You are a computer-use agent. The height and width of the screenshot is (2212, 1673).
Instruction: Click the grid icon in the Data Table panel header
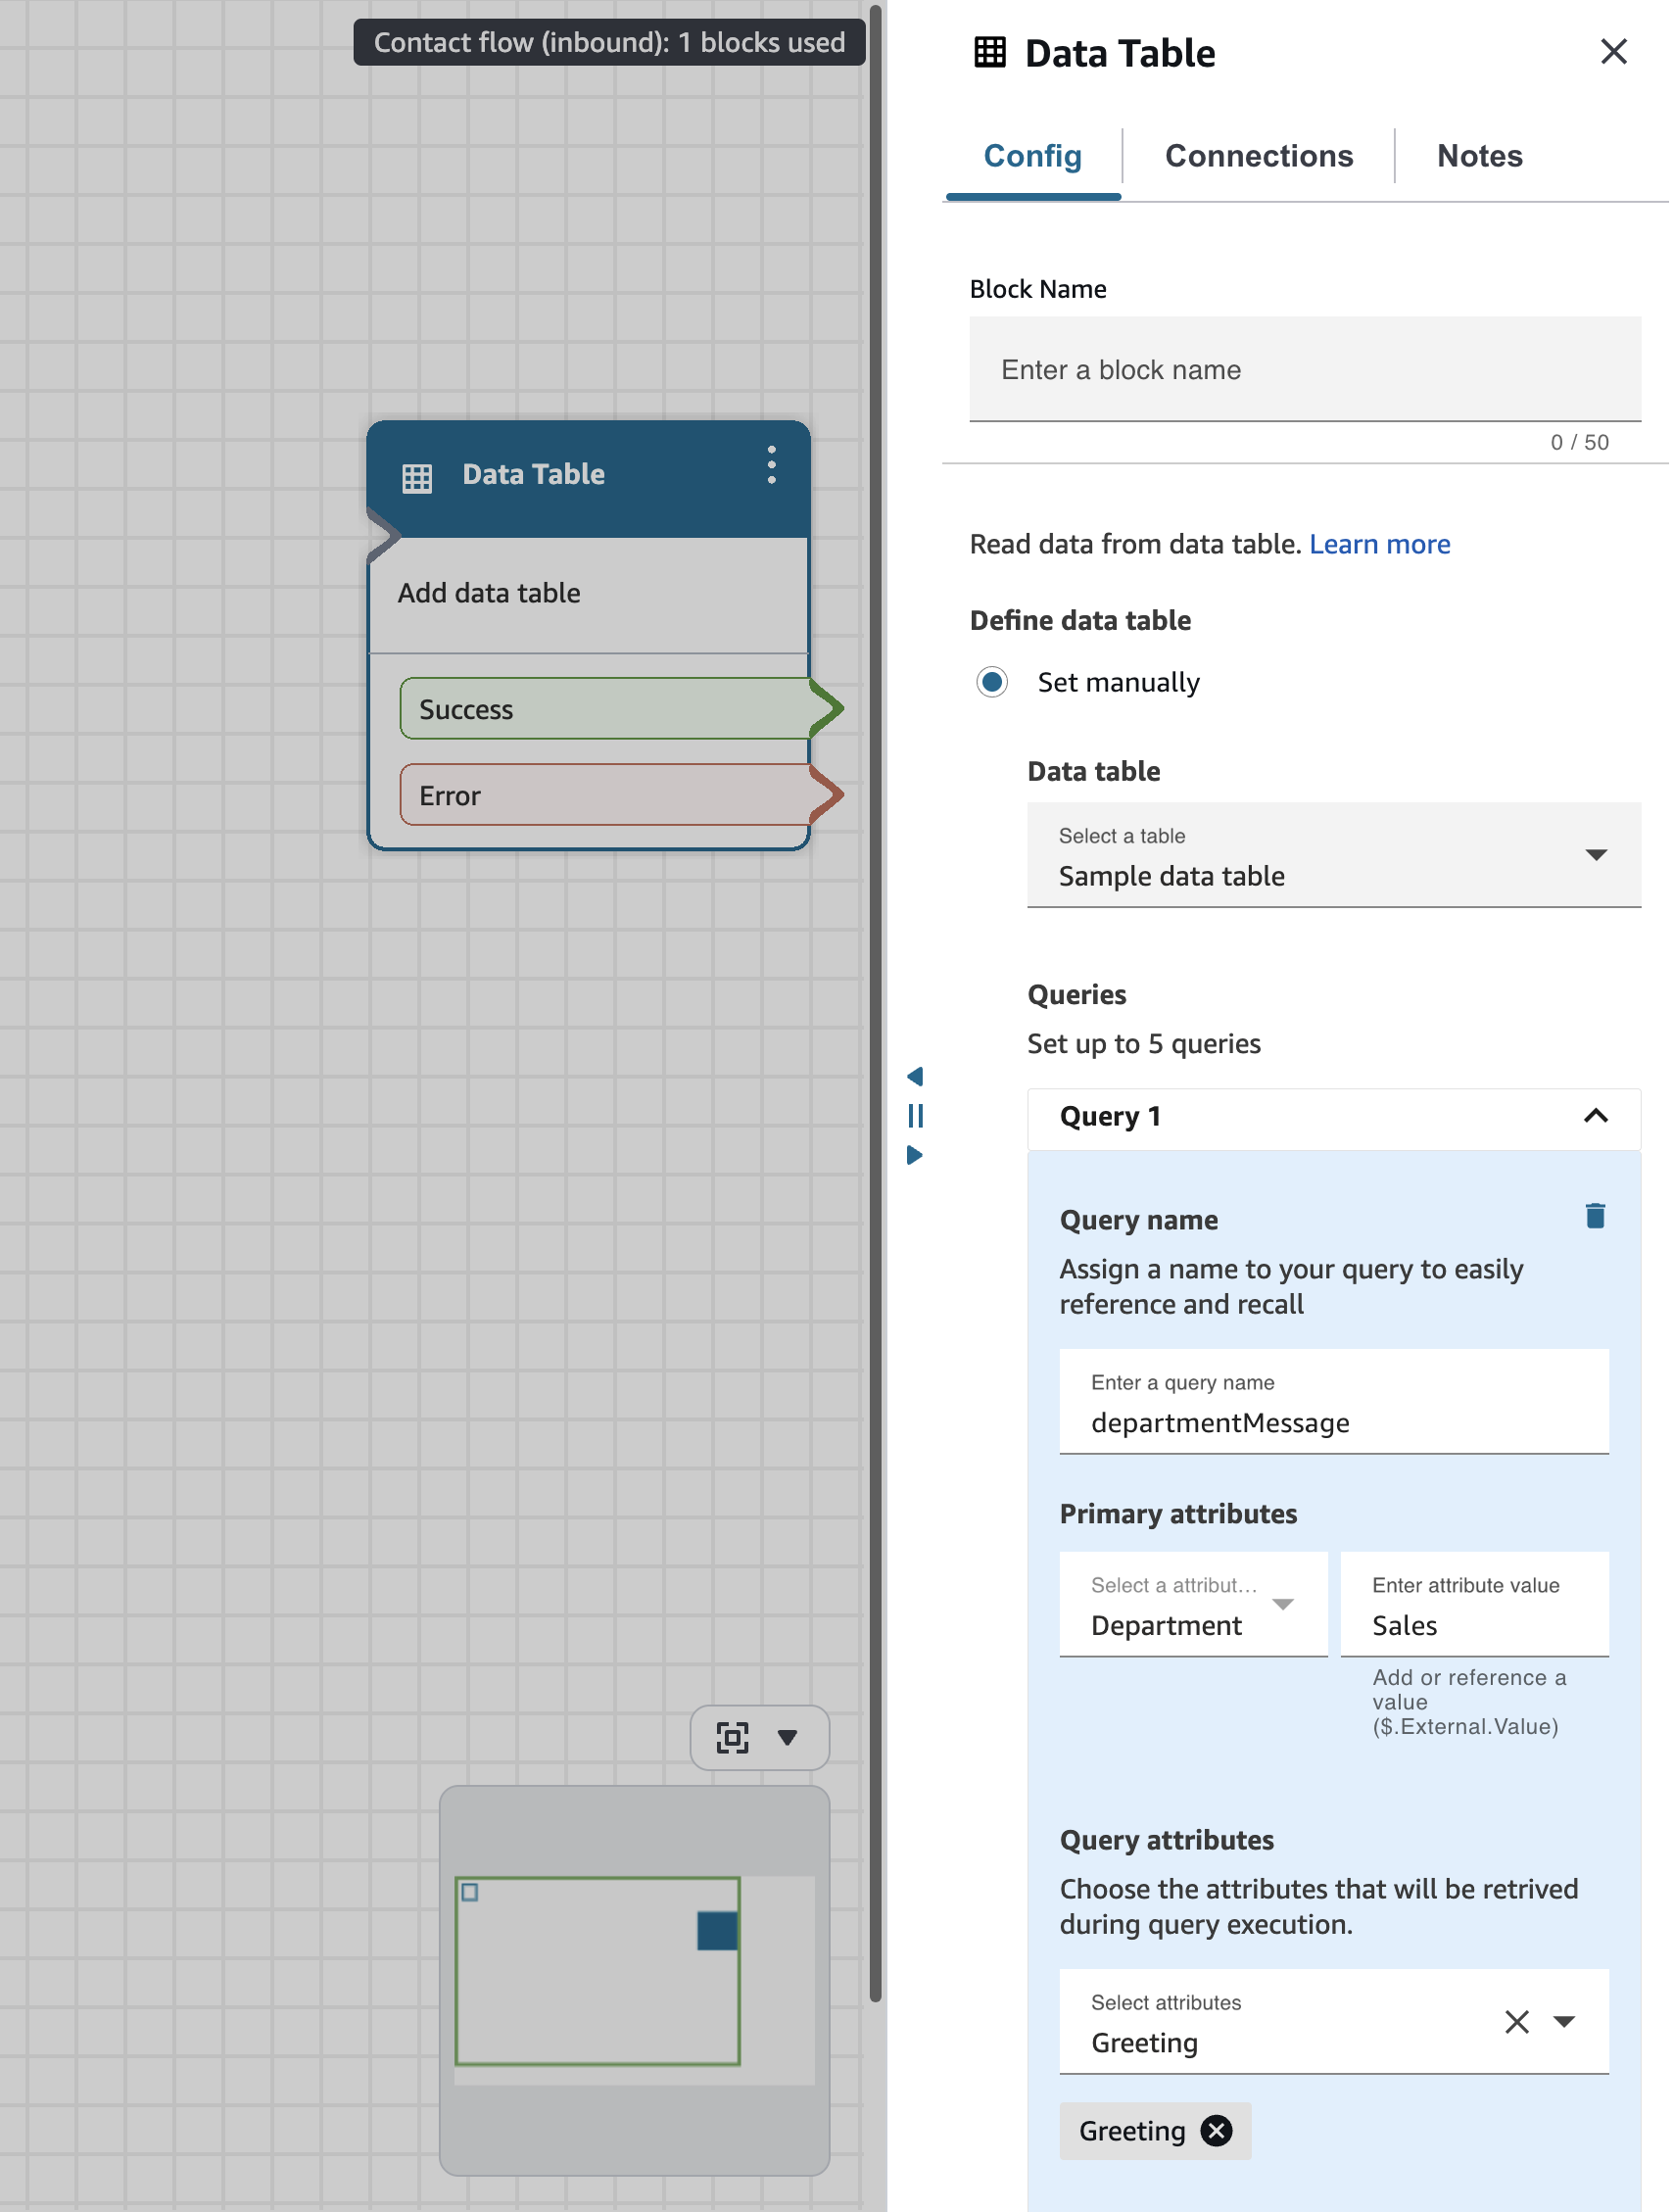click(989, 52)
